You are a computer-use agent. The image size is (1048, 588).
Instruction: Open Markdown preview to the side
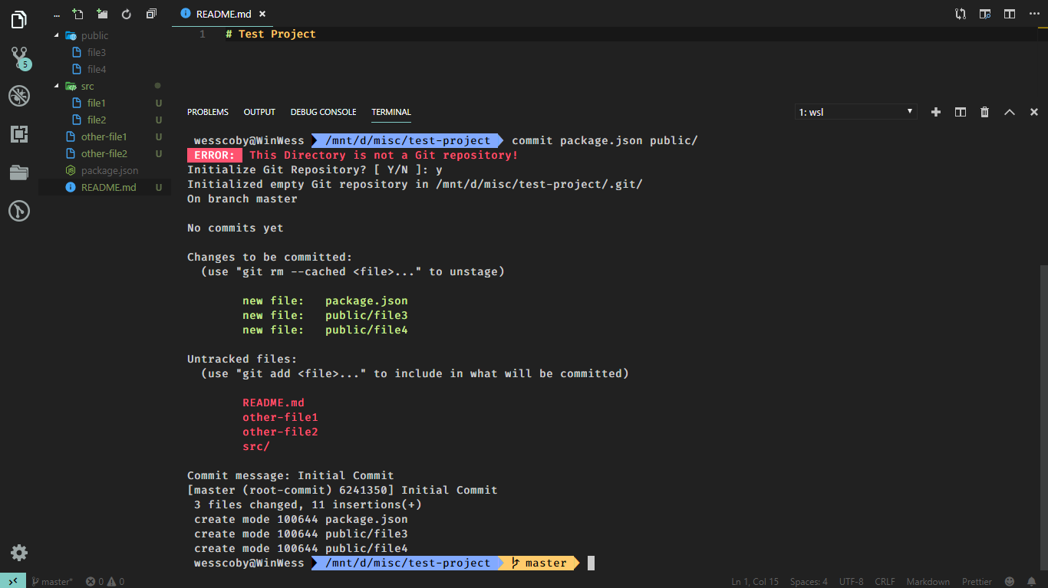pos(985,14)
